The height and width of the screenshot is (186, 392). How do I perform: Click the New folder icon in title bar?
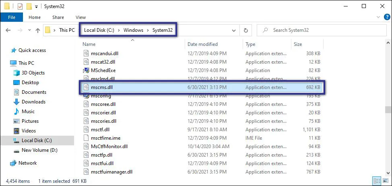click(x=29, y=6)
